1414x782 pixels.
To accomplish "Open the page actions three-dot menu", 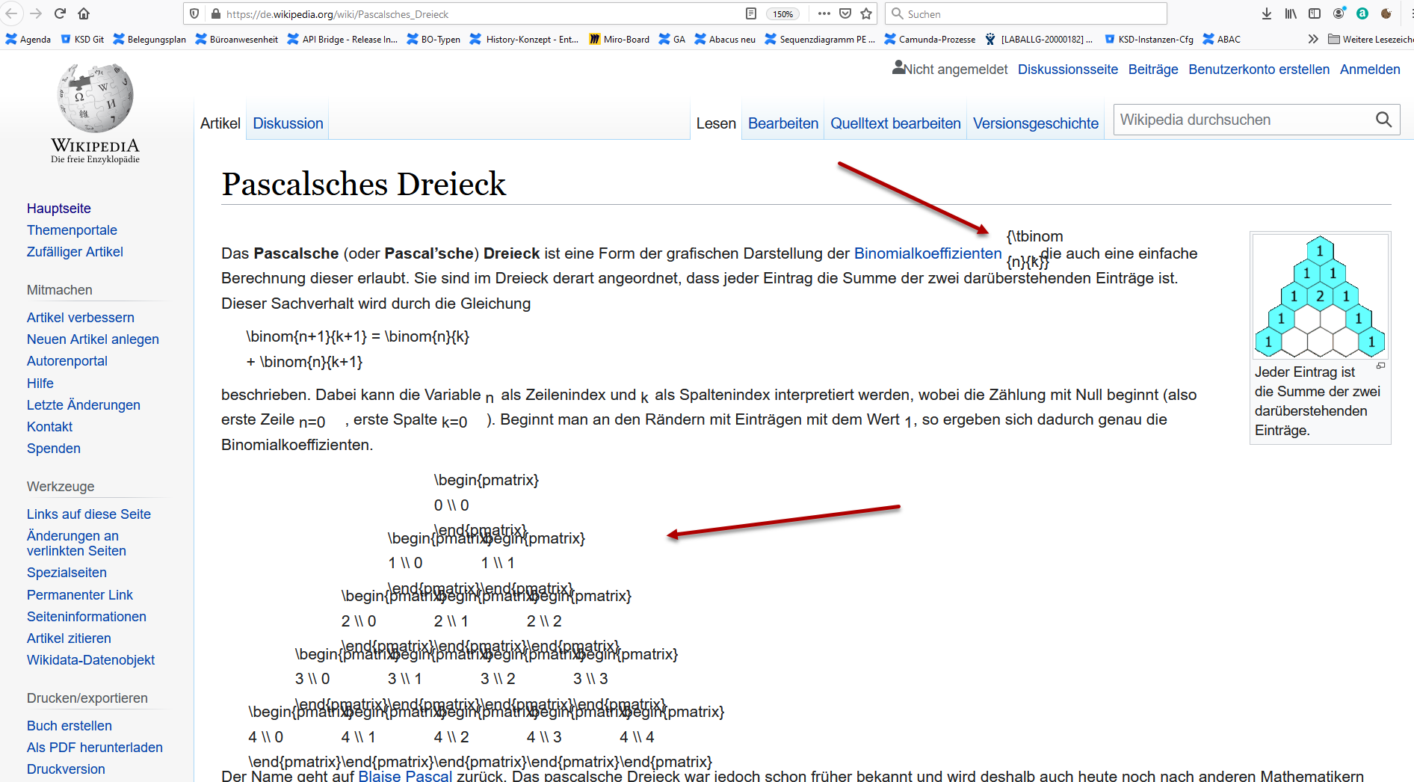I will point(824,13).
